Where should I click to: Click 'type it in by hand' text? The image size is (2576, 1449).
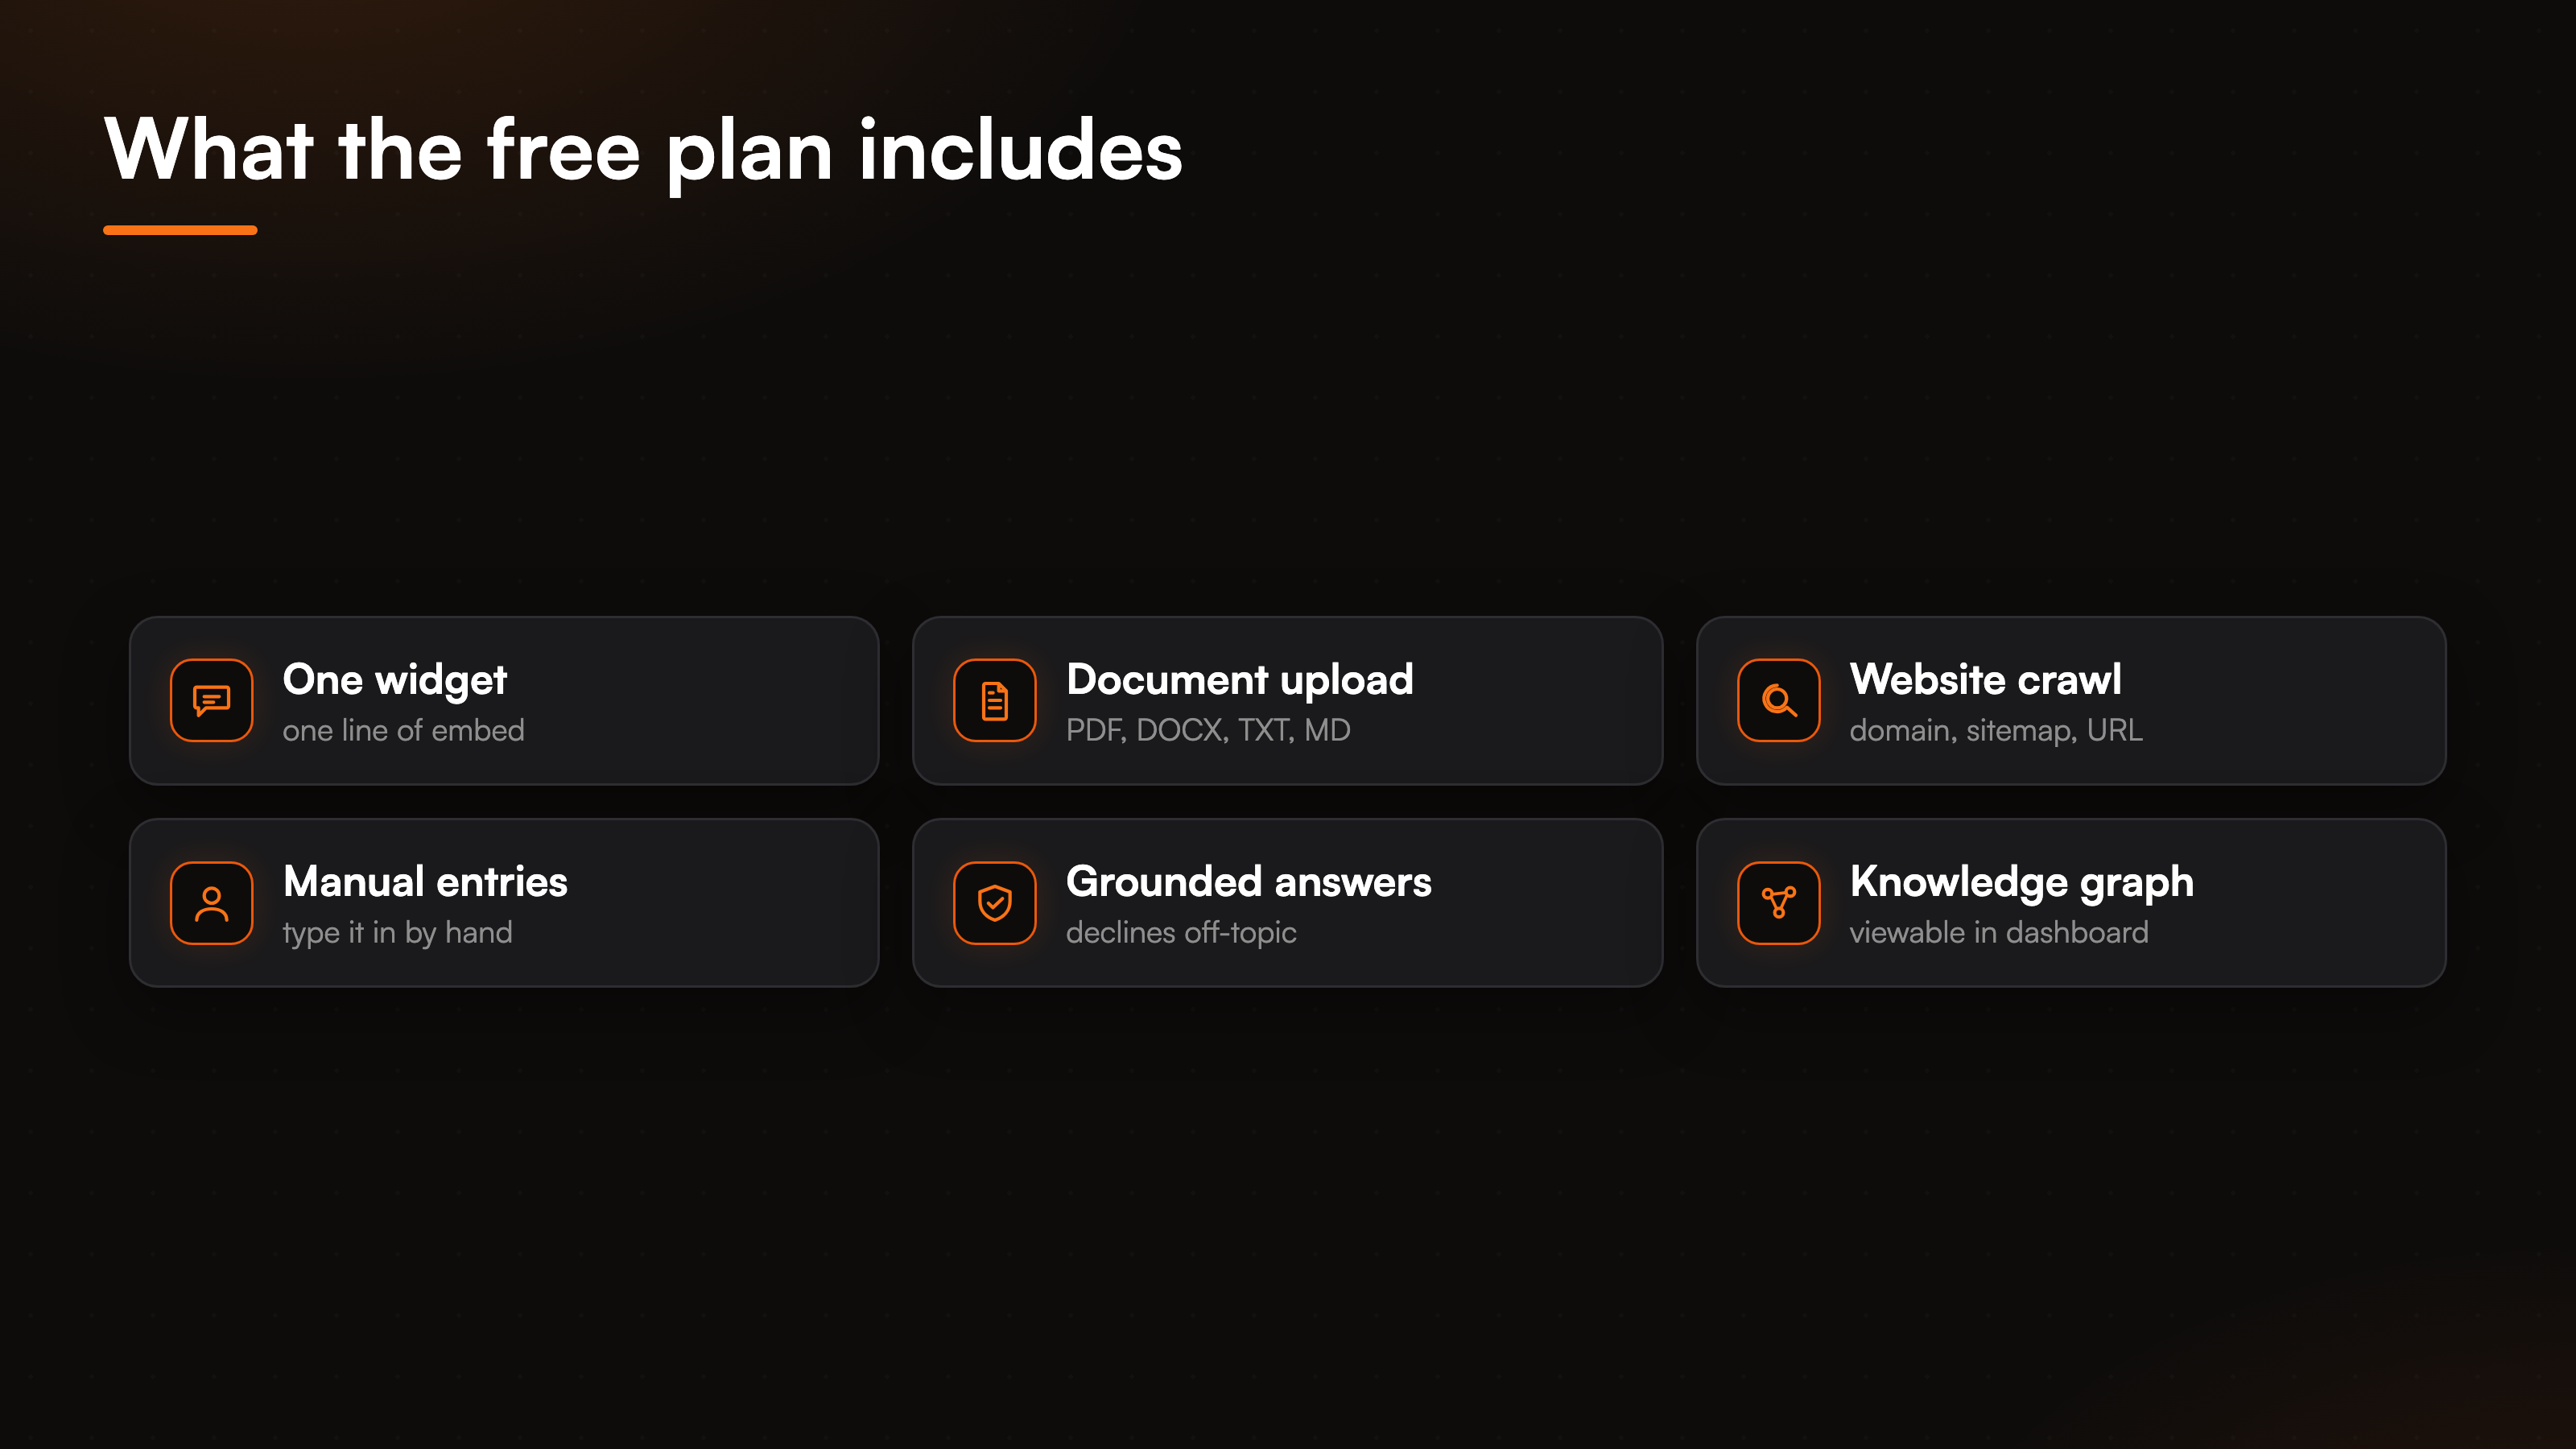coord(397,933)
